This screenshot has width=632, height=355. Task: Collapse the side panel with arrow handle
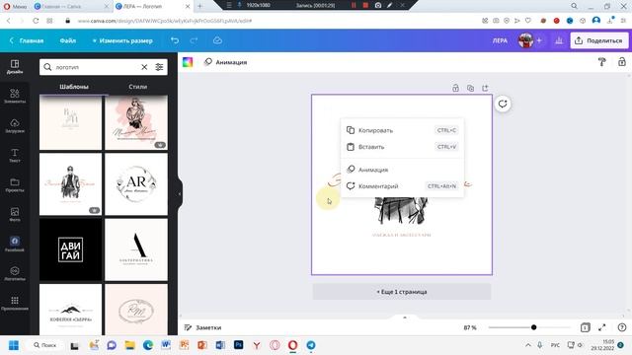[x=180, y=194]
